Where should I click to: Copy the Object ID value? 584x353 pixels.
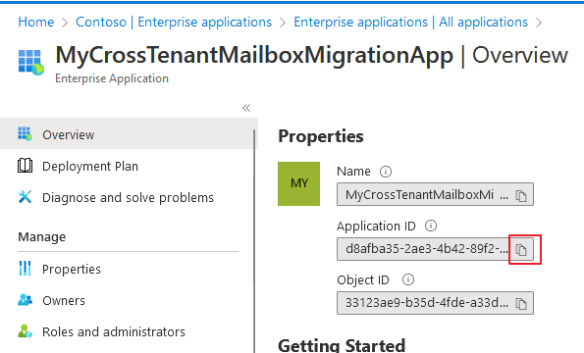click(x=521, y=304)
